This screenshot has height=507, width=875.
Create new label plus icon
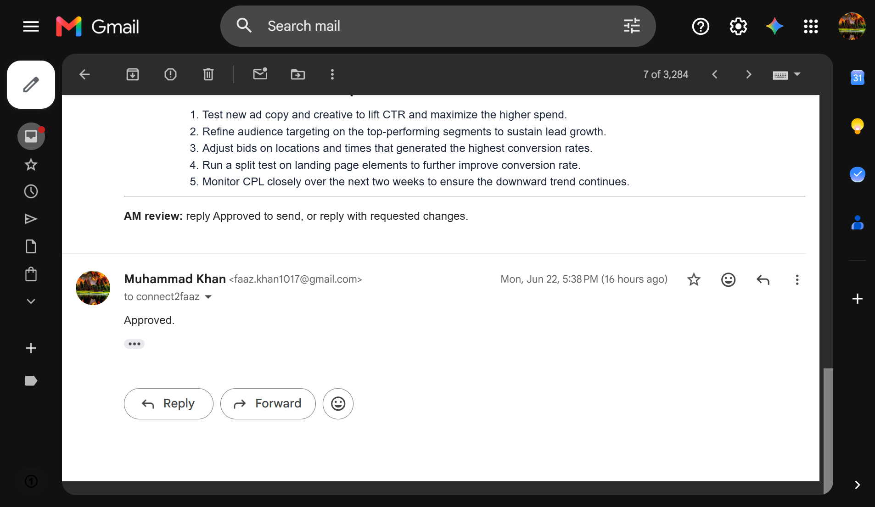coord(31,348)
